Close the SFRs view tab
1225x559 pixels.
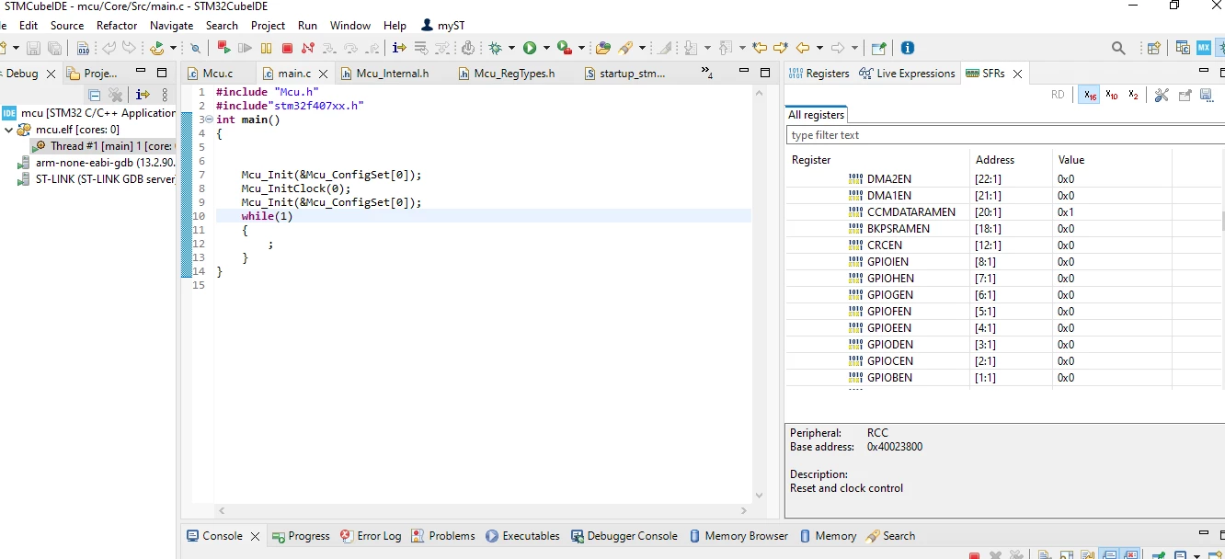(x=1018, y=74)
